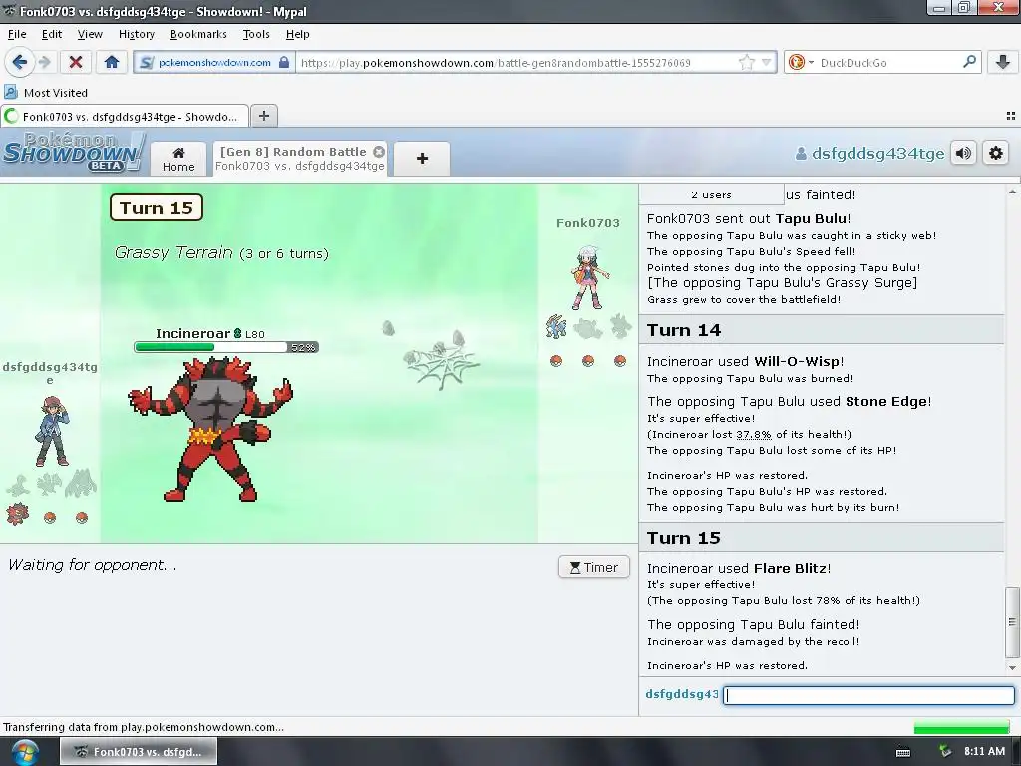Open the sound volume options
The image size is (1021, 766).
(x=964, y=153)
